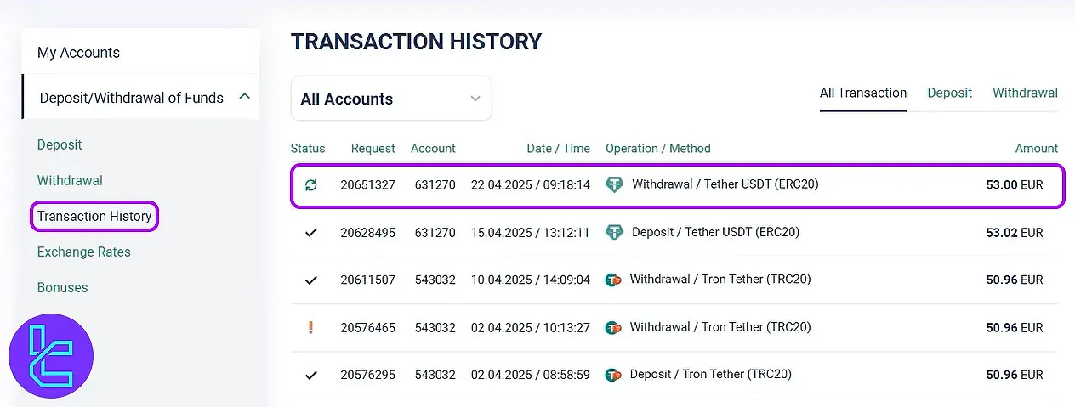Viewport: 1075px width, 407px height.
Task: Click the blue logo badge in bottom corner
Action: 50,356
